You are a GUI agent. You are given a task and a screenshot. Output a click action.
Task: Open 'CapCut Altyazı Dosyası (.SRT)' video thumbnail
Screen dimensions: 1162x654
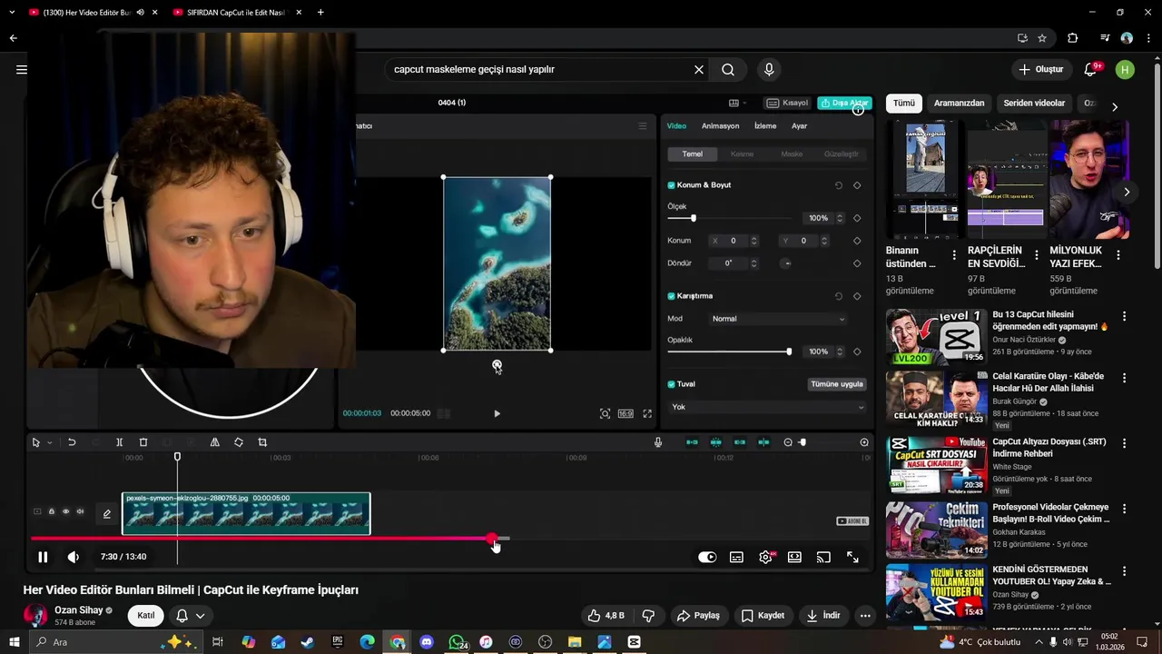[x=936, y=464]
